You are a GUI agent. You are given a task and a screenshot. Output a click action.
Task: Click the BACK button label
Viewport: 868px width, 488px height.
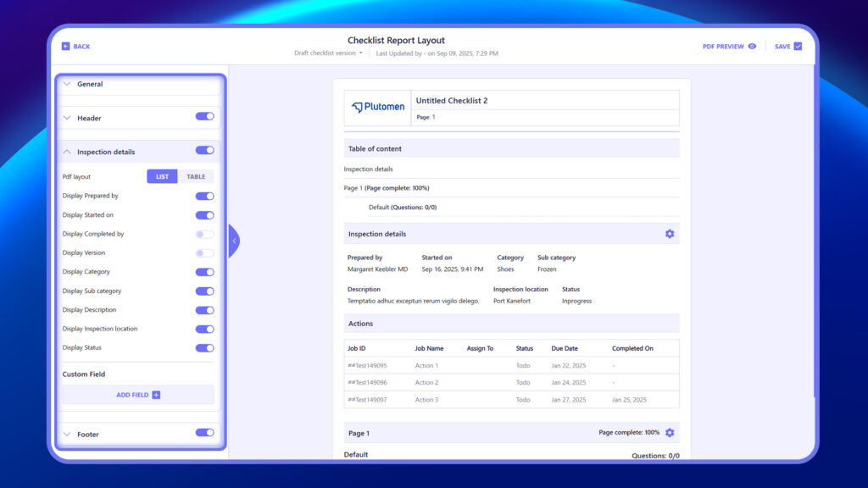pyautogui.click(x=81, y=47)
